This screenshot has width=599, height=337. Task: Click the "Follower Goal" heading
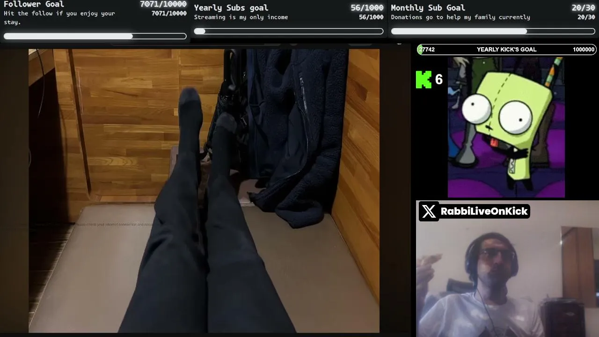[34, 4]
